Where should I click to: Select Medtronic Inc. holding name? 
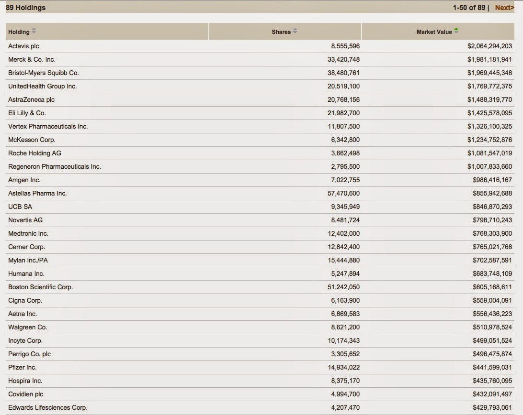point(28,233)
